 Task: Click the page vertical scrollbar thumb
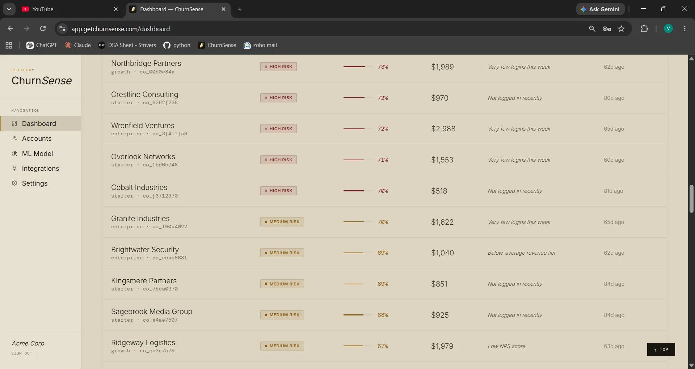coord(691,199)
